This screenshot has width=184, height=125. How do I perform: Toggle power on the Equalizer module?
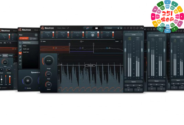pos(42,33)
